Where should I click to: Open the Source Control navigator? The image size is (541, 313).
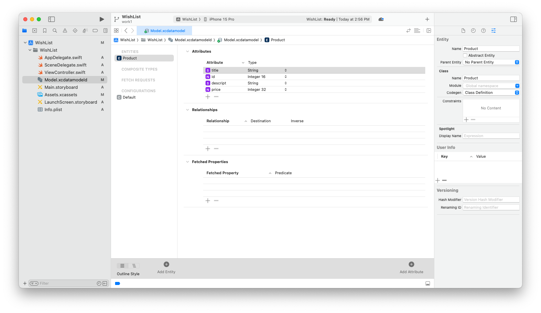pyautogui.click(x=34, y=31)
